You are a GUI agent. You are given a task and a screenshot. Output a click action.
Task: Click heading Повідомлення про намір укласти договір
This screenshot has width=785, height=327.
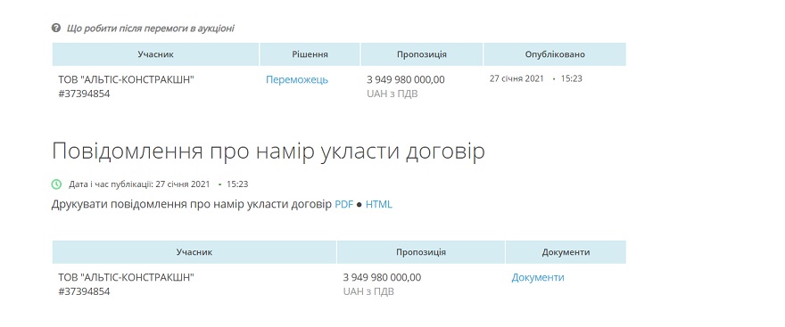click(x=269, y=151)
